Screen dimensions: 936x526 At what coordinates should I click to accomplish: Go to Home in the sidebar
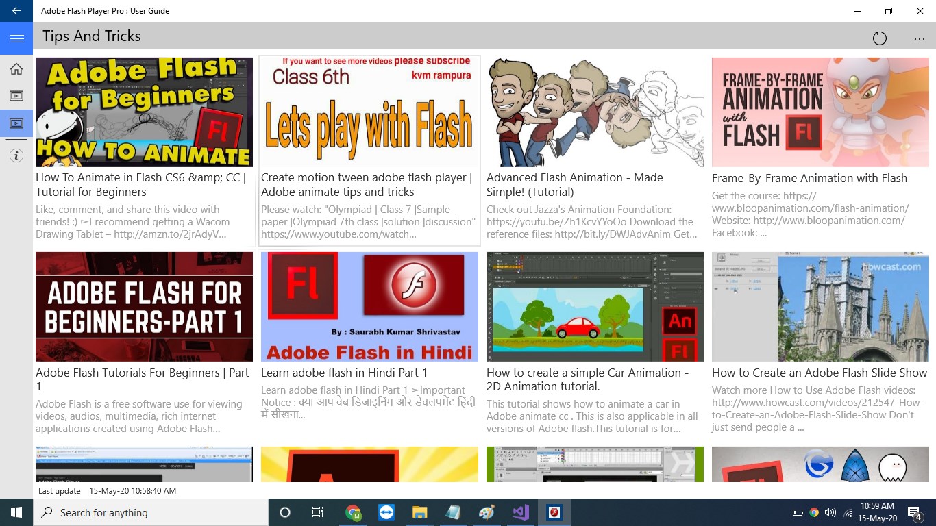(16, 68)
